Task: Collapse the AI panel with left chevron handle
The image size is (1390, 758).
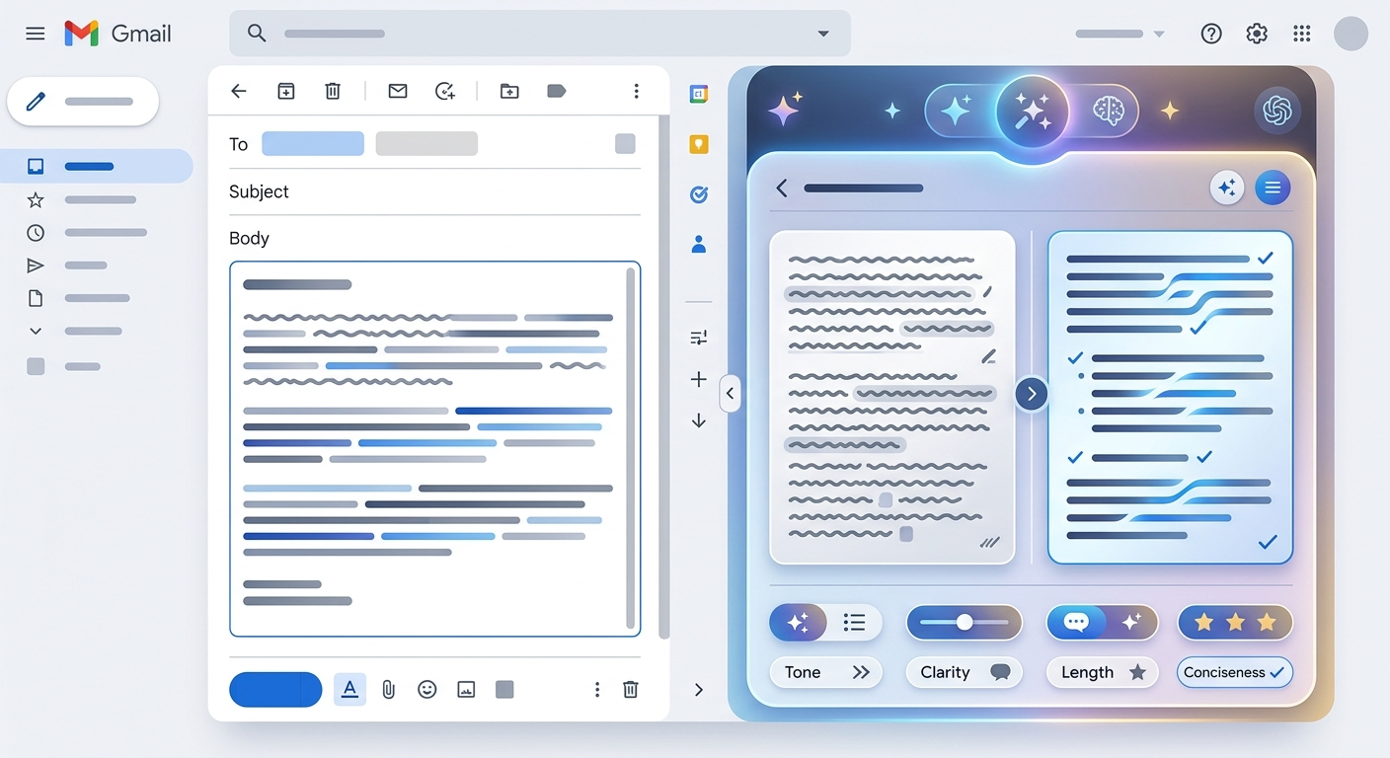Action: [730, 393]
